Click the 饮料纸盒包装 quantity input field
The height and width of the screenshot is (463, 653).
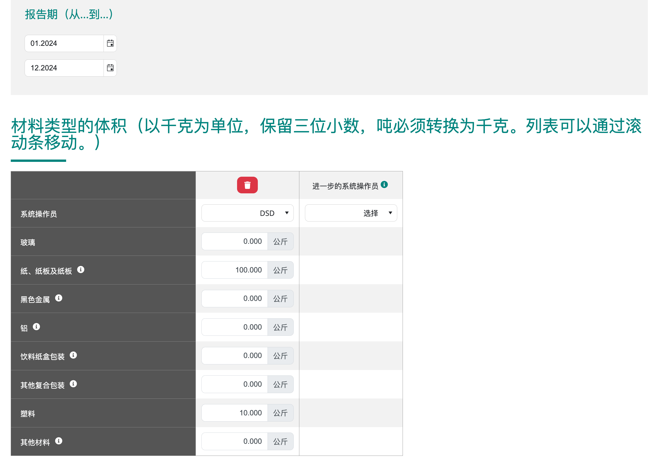(234, 355)
